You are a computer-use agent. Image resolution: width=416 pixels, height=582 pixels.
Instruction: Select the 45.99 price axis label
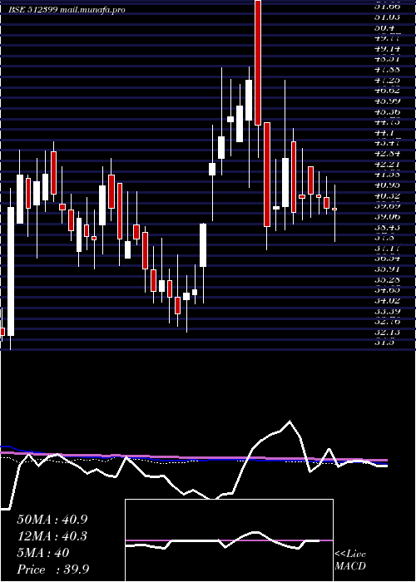pos(388,101)
